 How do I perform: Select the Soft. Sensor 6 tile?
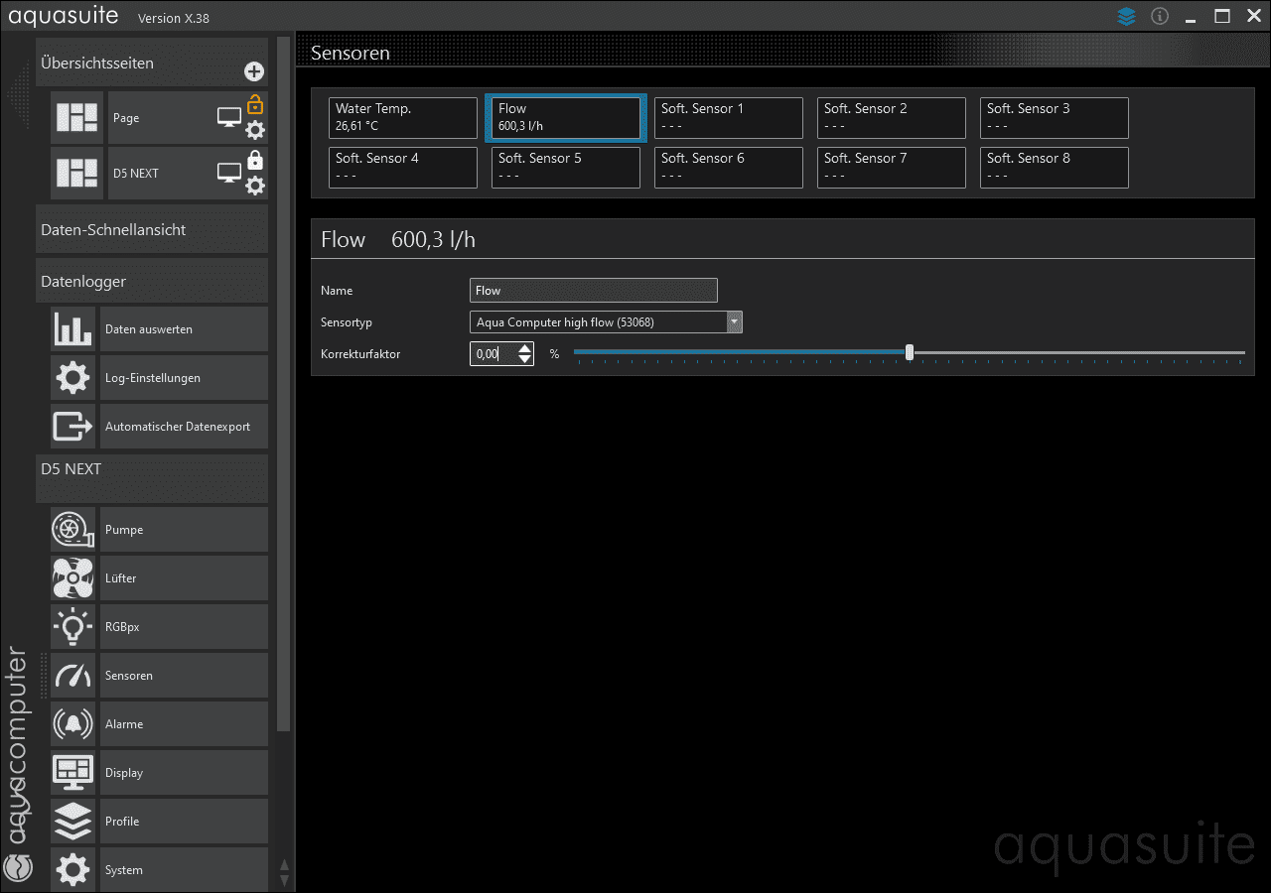coord(729,168)
